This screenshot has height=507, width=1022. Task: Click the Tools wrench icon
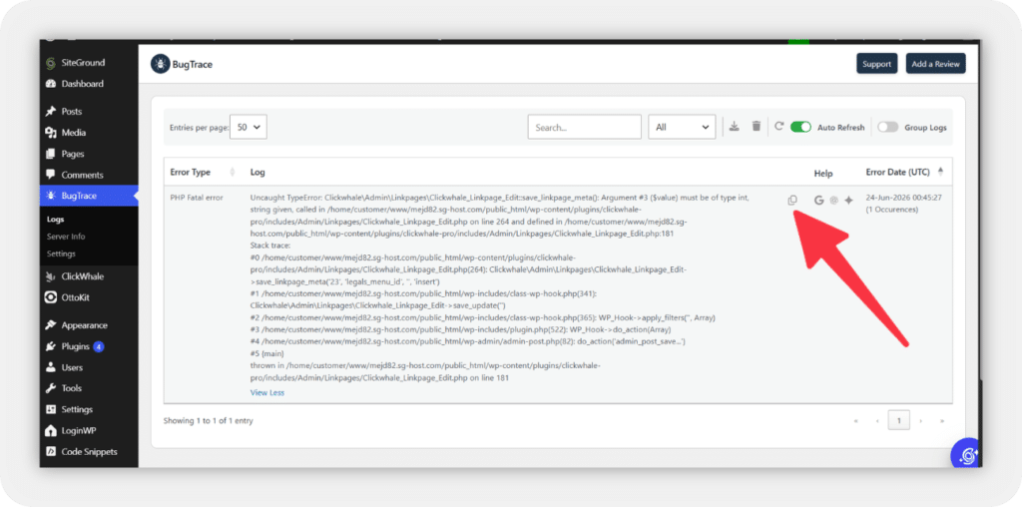[x=51, y=388]
